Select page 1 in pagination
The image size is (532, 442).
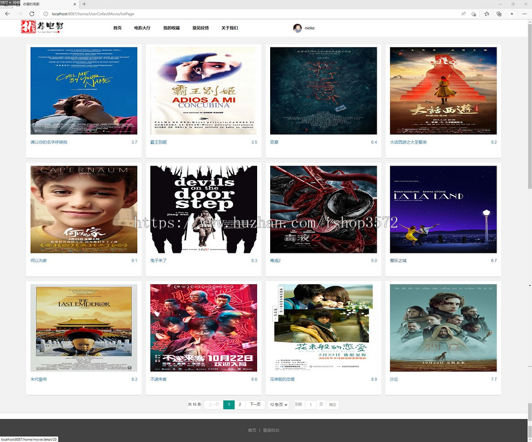[229, 404]
